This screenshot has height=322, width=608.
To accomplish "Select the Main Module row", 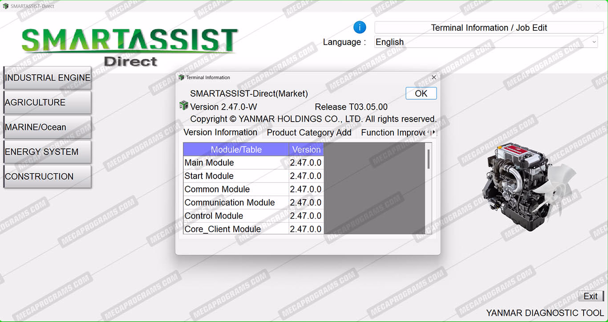I will click(x=253, y=163).
